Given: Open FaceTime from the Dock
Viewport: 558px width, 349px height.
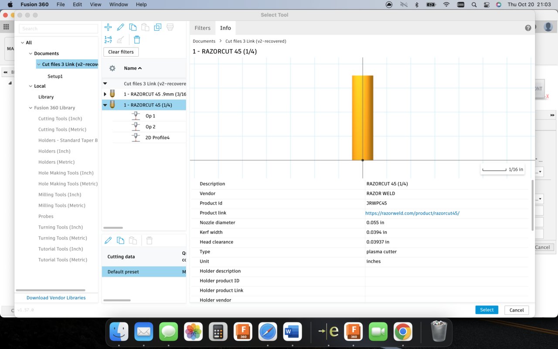Looking at the screenshot, I should (x=378, y=332).
